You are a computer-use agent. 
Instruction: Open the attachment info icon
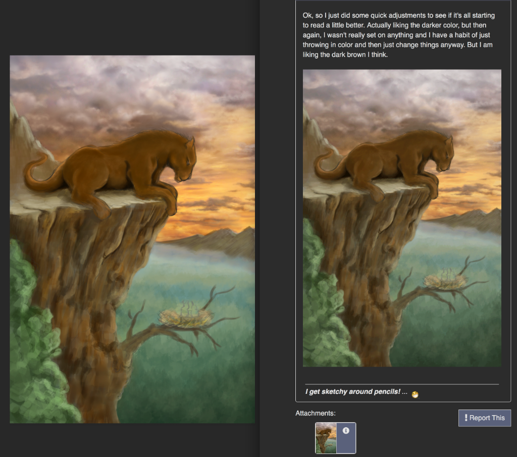[346, 430]
